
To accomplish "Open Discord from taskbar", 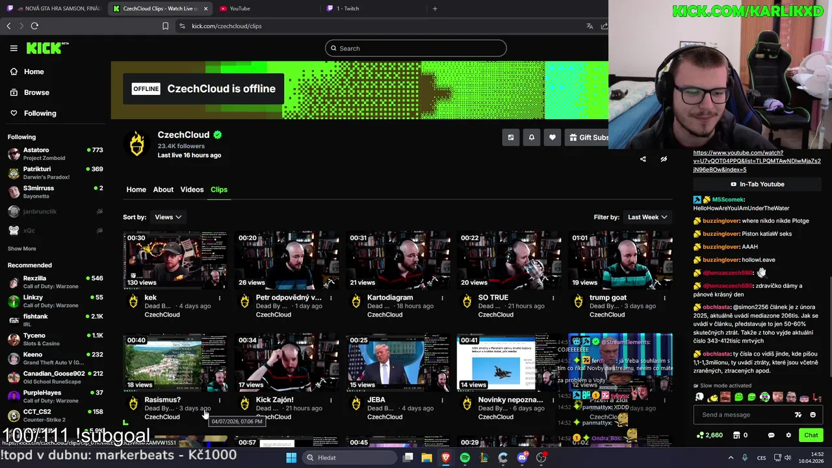I will 522,458.
